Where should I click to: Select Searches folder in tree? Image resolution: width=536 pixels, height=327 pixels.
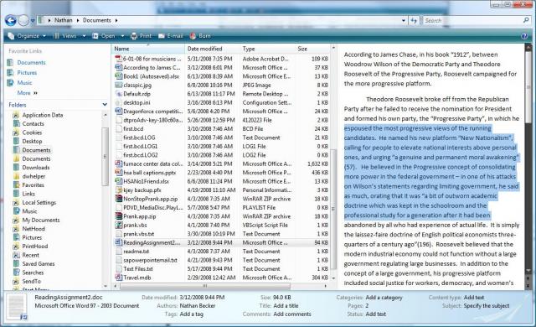click(x=33, y=272)
